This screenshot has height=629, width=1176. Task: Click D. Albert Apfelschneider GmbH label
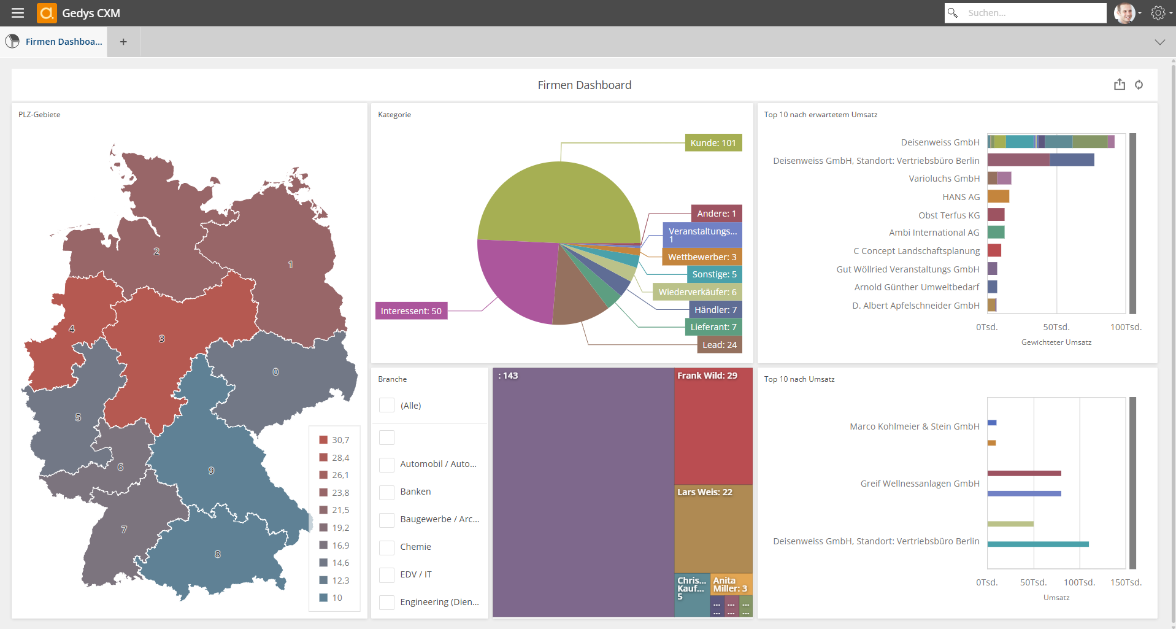(x=915, y=305)
